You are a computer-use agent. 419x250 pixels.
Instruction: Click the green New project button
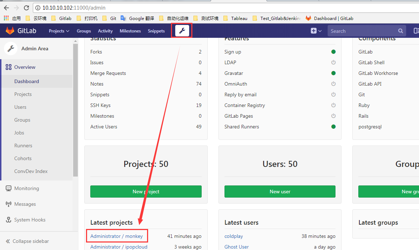[146, 192]
